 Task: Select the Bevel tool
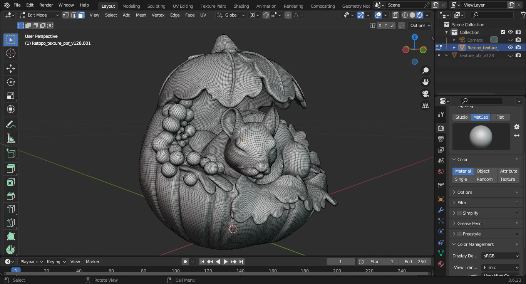(11, 195)
